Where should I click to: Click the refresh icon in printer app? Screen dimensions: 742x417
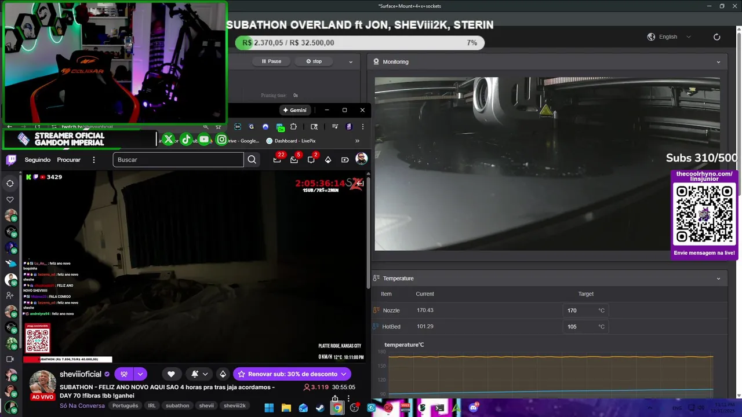point(716,37)
